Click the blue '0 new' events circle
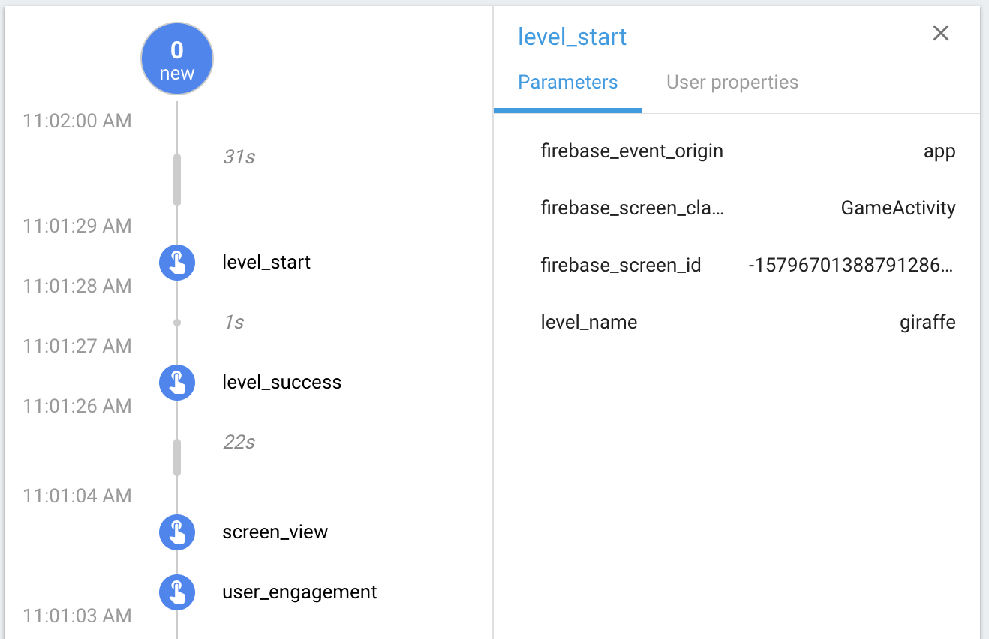 click(177, 60)
